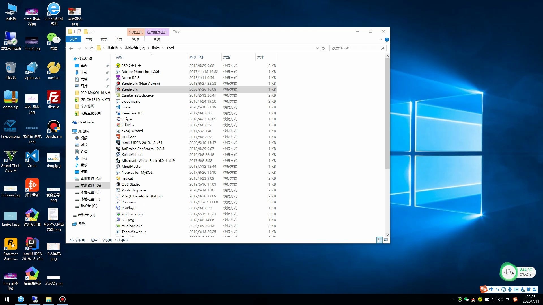Switch to details view in status bar
543x305 pixels.
coord(380,240)
